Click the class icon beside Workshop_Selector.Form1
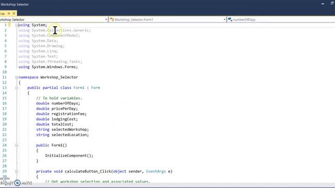 coord(111,19)
